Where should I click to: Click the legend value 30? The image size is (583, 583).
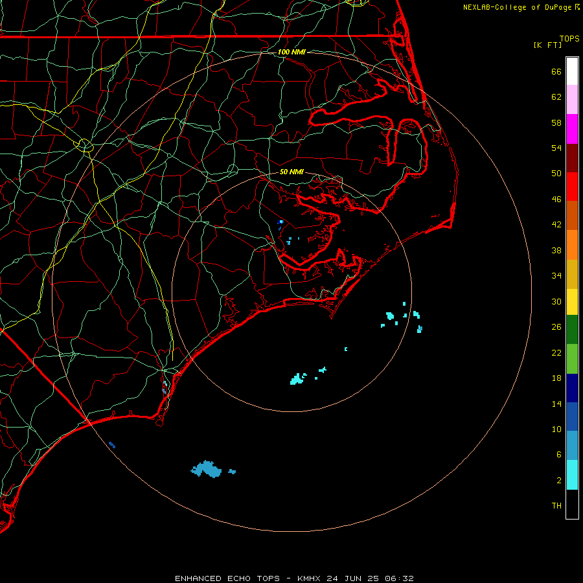tap(556, 301)
